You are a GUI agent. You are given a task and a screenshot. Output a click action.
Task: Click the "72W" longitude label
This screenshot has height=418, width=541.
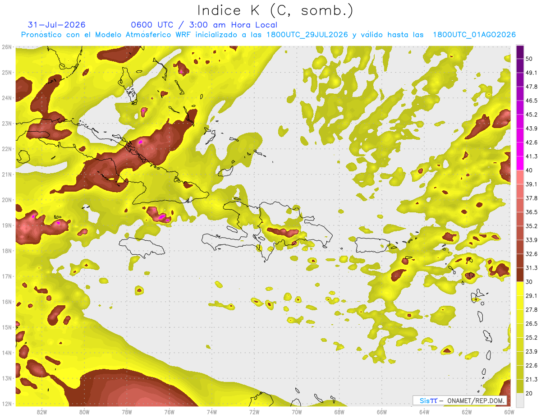pyautogui.click(x=254, y=412)
